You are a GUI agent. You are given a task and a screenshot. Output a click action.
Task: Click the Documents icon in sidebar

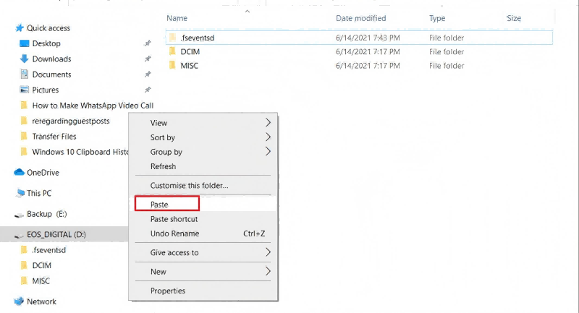point(25,74)
